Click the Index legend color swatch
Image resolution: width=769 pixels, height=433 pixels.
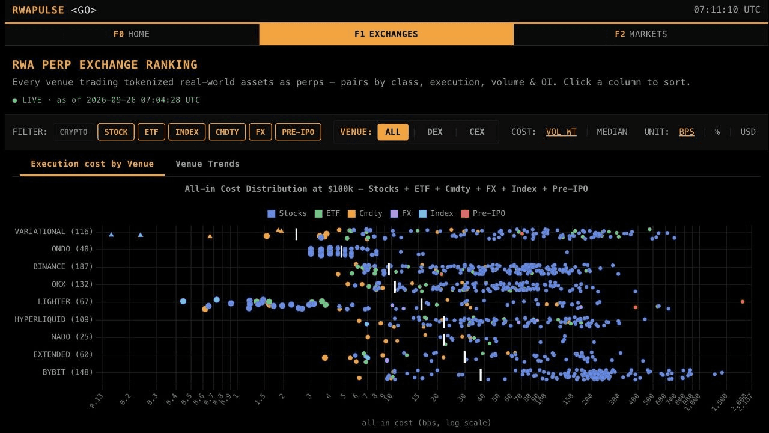tap(422, 213)
